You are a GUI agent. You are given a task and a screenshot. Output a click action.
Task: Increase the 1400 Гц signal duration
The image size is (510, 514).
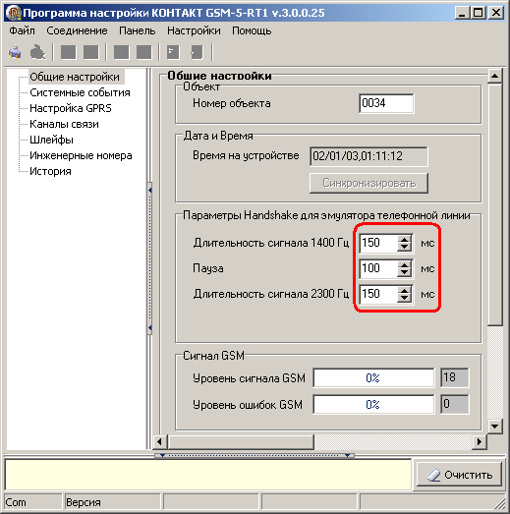(x=405, y=239)
